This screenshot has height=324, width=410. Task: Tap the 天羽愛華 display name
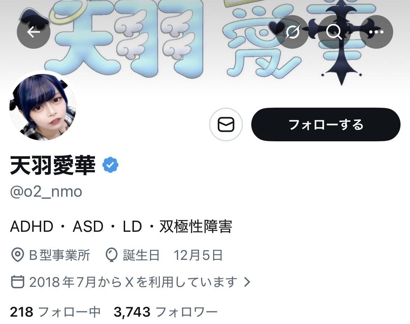tap(53, 165)
